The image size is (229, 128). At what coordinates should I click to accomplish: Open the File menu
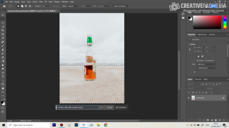[x=6, y=2]
